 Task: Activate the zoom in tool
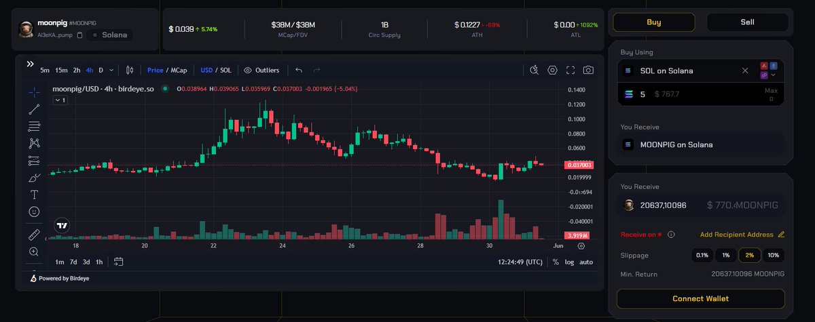(x=34, y=251)
